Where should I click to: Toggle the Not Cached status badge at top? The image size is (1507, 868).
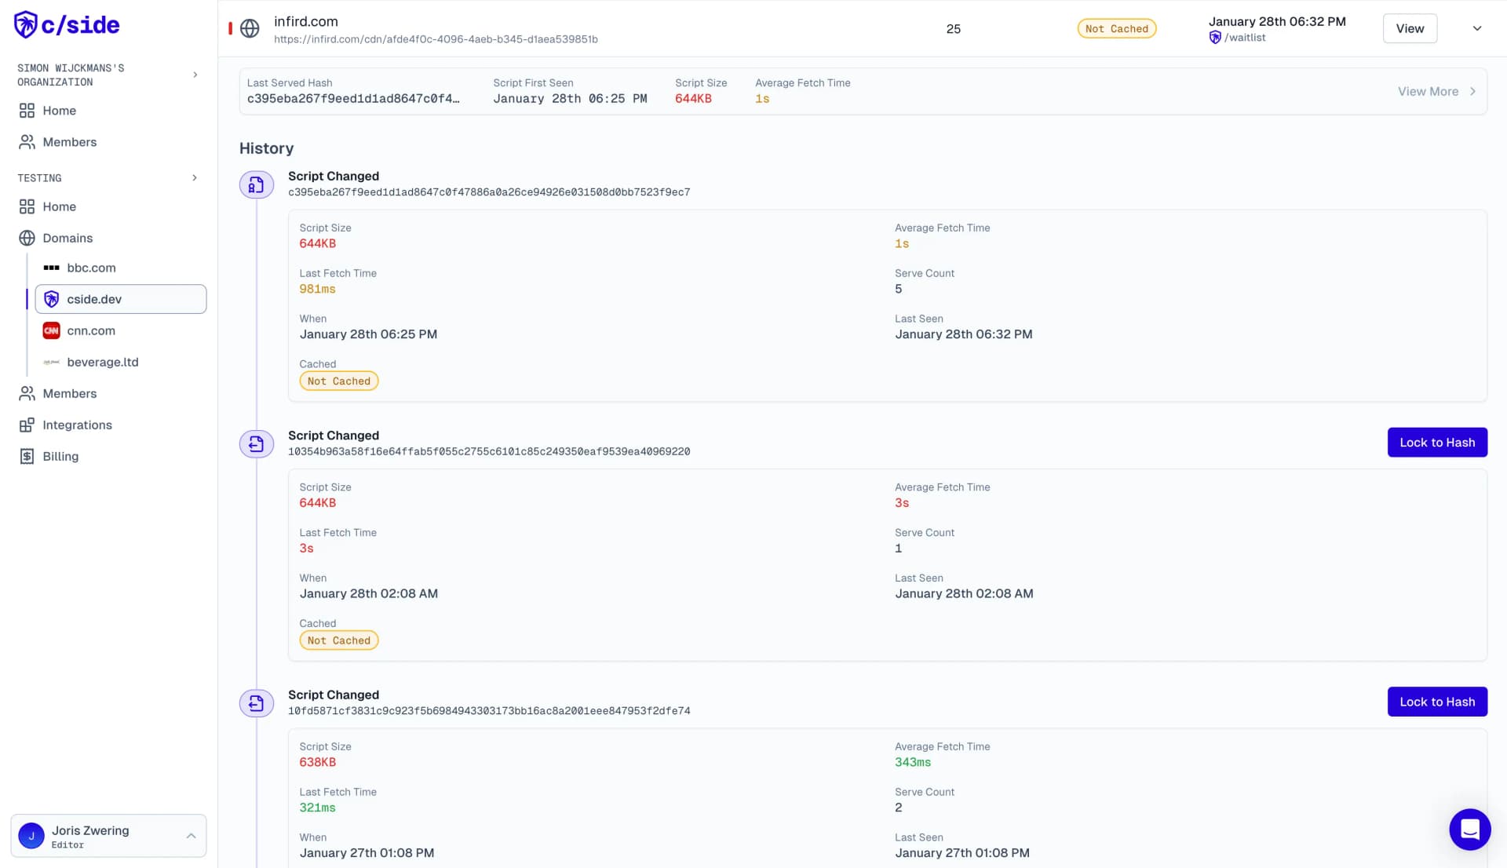[x=1117, y=28]
